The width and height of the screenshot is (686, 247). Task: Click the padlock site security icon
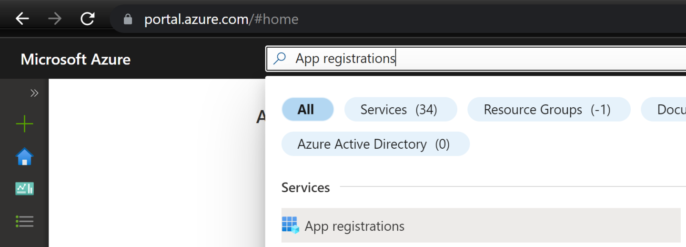[x=127, y=19]
